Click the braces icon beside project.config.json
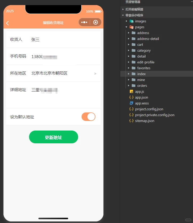193x223 pixels. [131, 109]
